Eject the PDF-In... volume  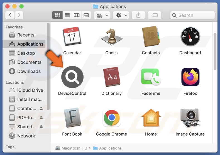(x=41, y=117)
